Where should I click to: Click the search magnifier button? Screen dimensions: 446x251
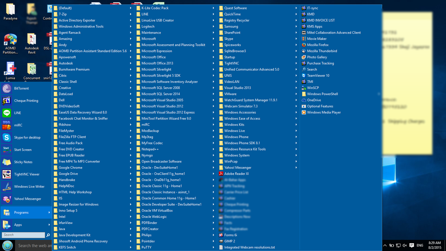click(x=48, y=235)
